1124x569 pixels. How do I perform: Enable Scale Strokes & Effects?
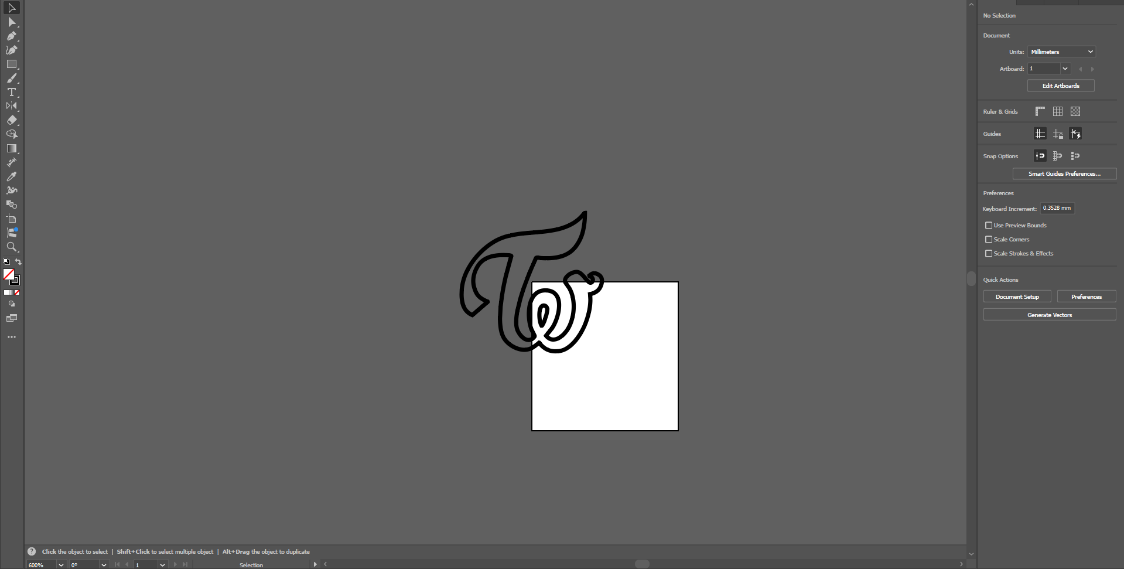point(989,253)
